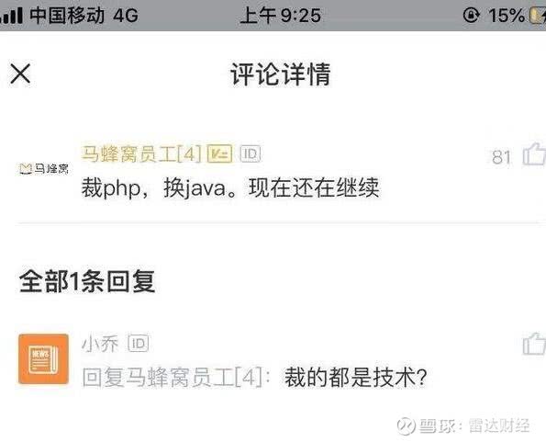
Task: Tap the 雪球 watermark logo
Action: coord(407,425)
